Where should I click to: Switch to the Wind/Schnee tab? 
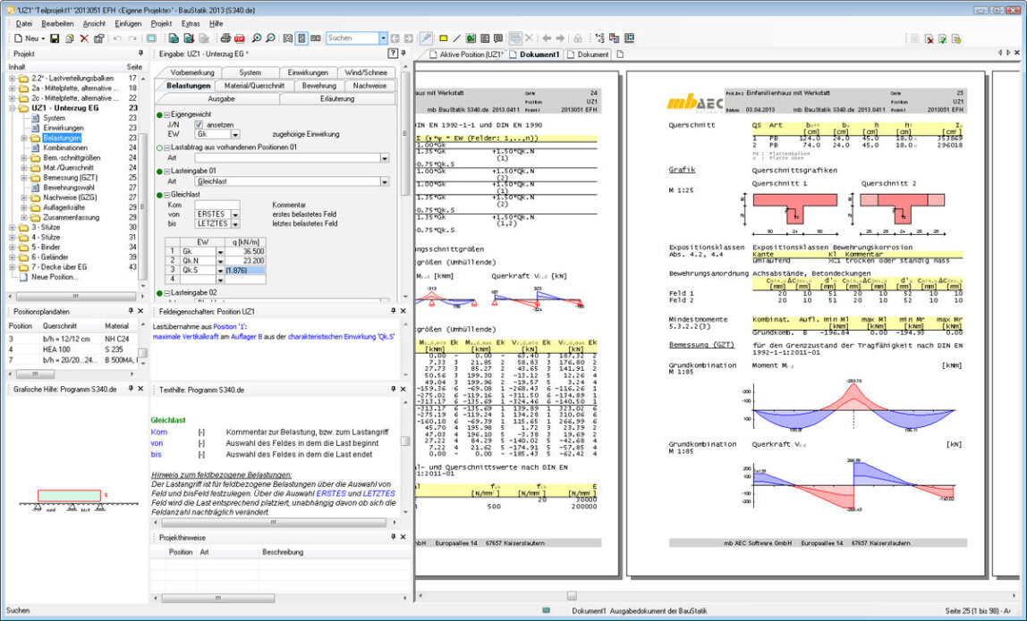366,72
